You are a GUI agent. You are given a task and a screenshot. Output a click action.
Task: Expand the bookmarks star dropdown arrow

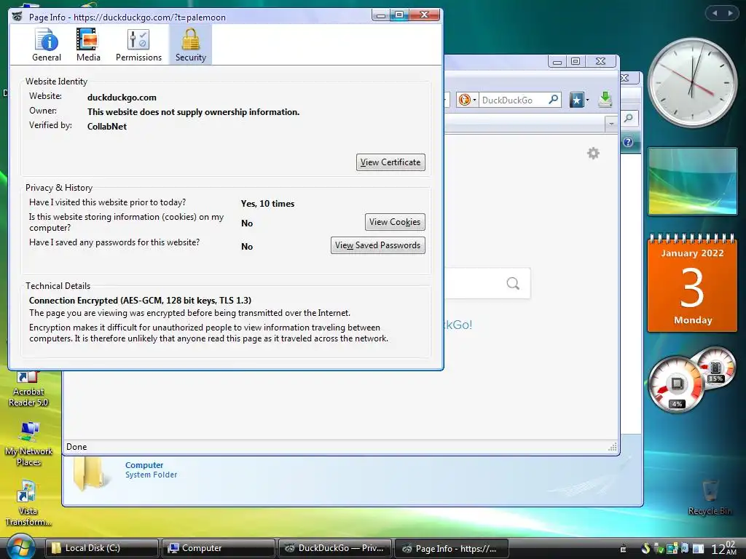588,100
